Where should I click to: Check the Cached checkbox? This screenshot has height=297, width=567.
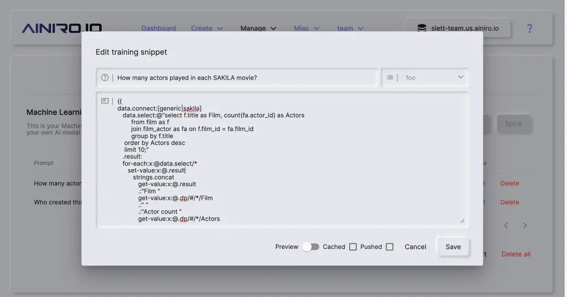tap(353, 247)
